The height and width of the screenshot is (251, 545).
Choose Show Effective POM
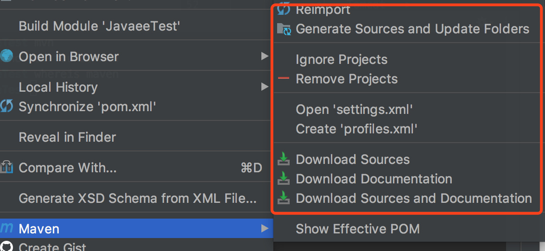[x=357, y=229]
